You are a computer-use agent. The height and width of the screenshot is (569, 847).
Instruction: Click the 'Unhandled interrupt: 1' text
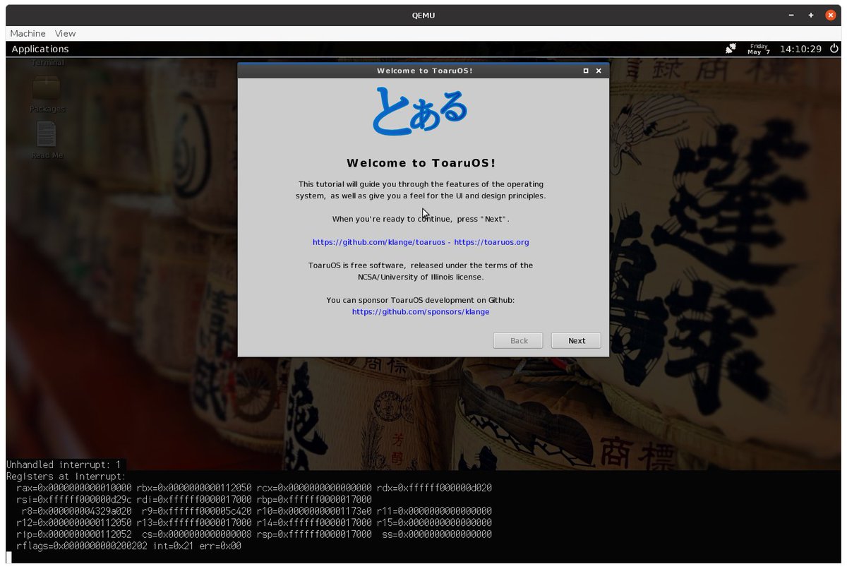tap(64, 465)
